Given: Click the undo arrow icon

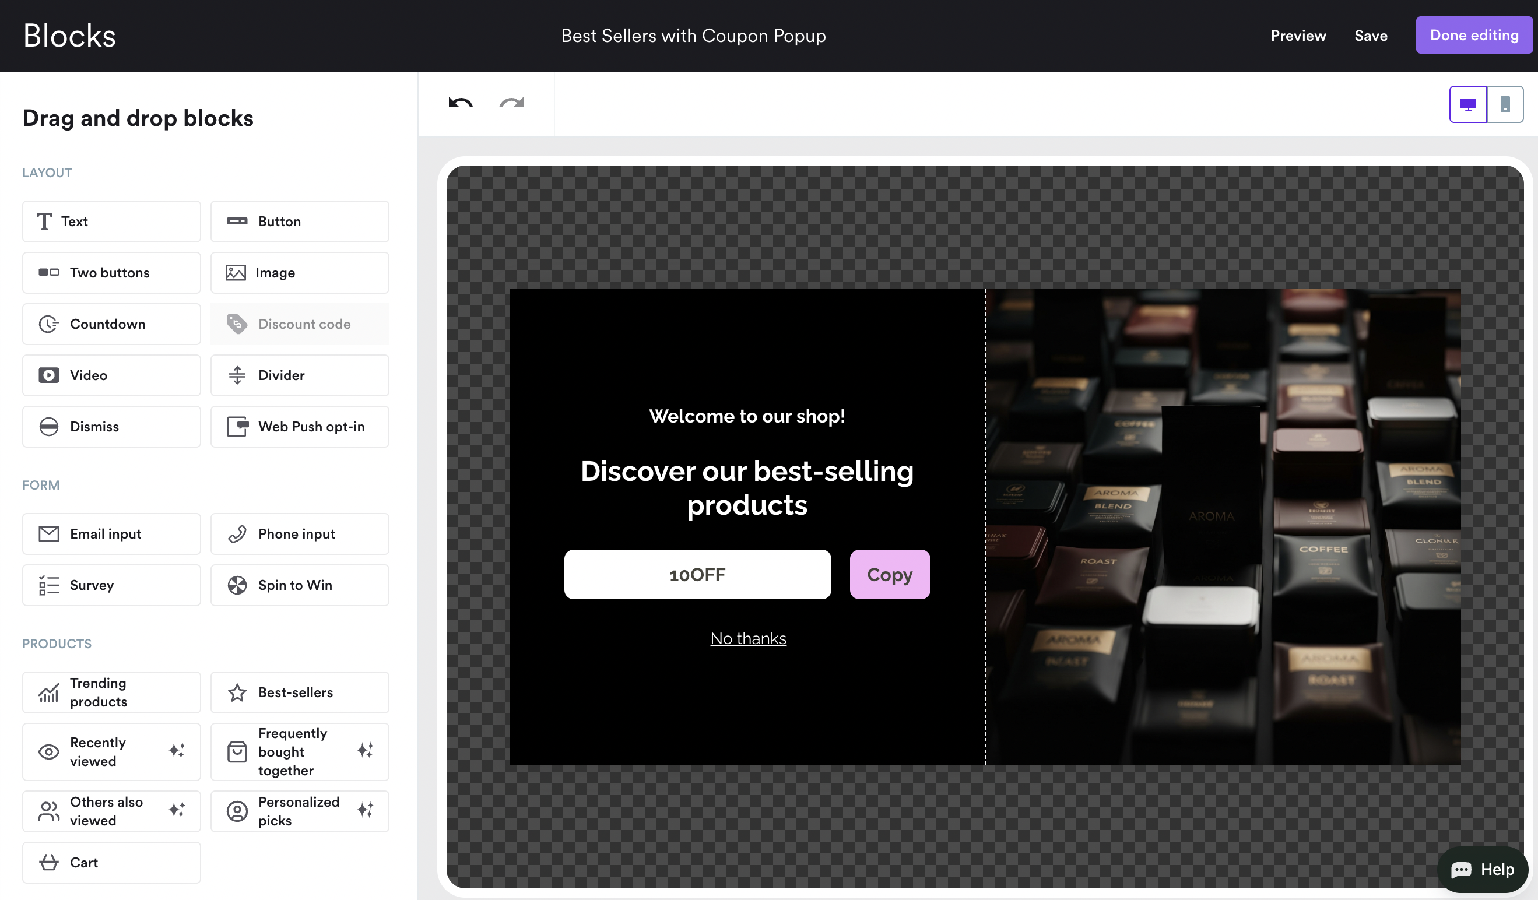Looking at the screenshot, I should [460, 103].
